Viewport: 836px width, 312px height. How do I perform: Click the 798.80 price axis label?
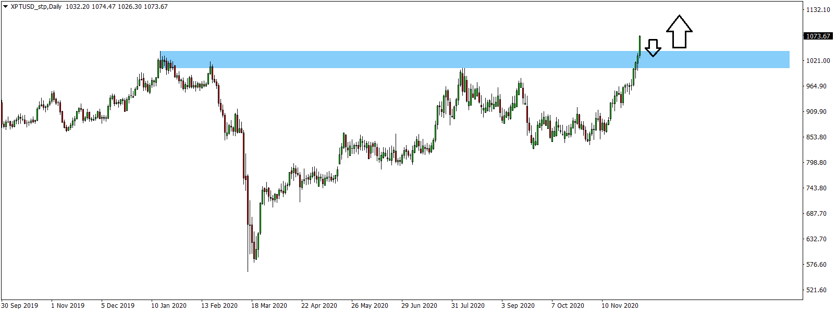(x=816, y=163)
